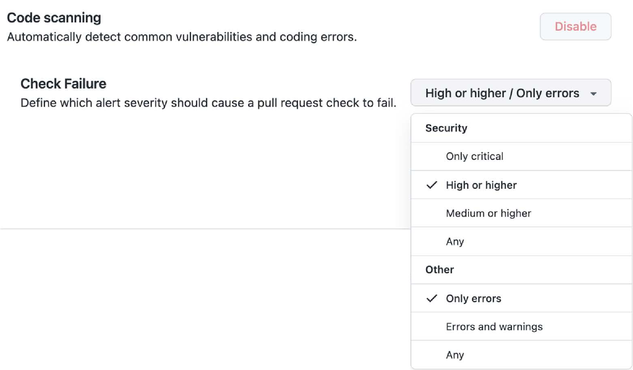Select Any under the Security section
The image size is (633, 370).
click(x=521, y=241)
